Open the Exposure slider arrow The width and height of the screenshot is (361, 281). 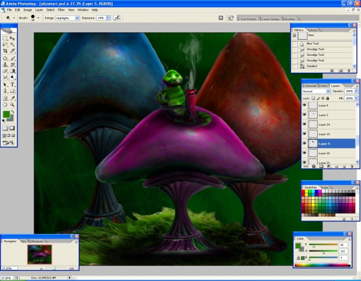(108, 18)
